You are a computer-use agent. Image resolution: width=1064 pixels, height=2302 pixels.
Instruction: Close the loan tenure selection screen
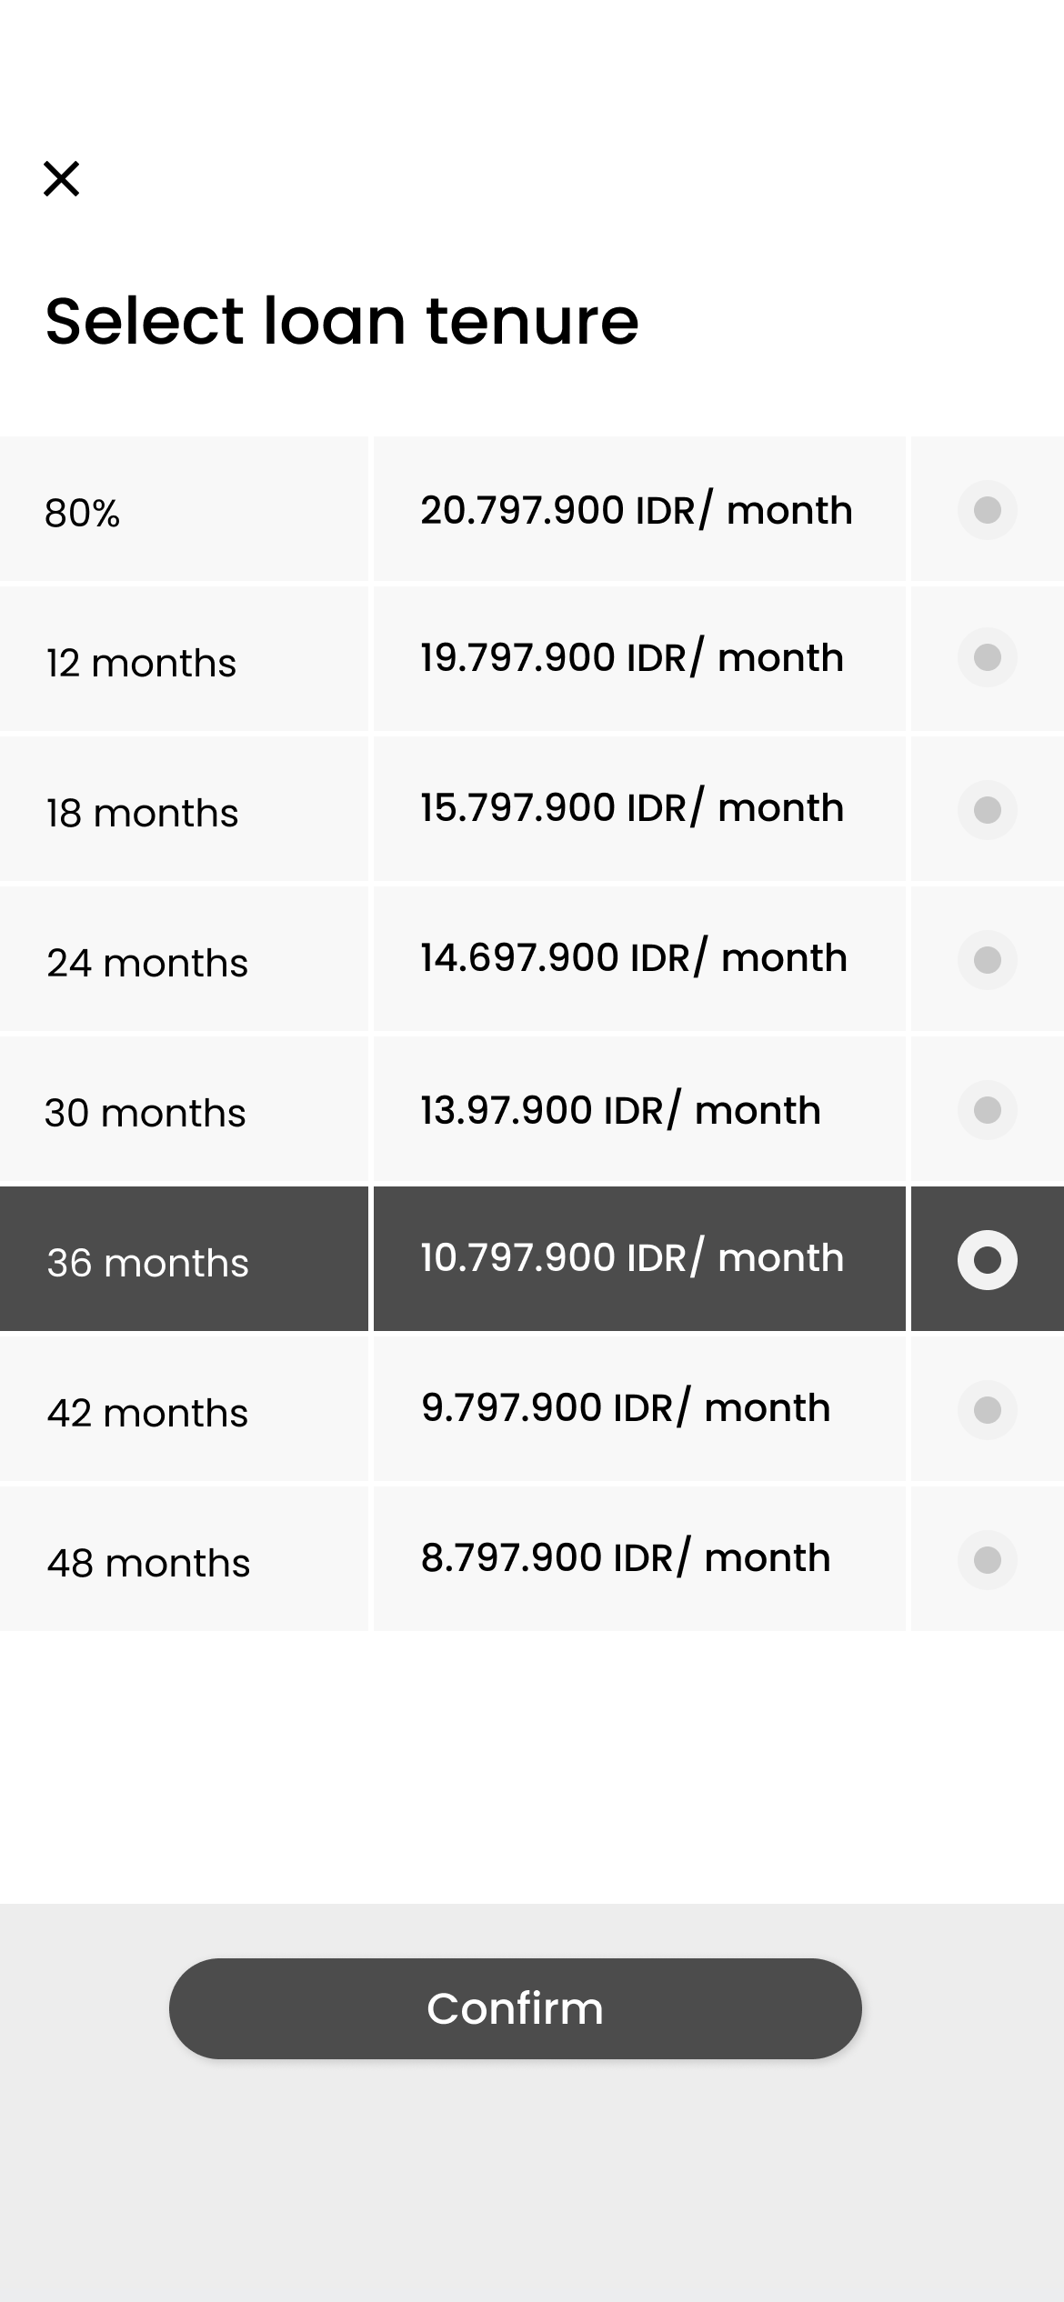[62, 178]
